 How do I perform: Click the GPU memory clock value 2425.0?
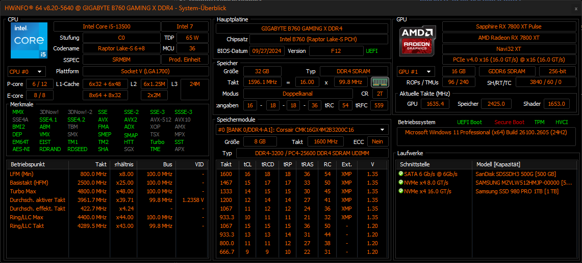point(496,104)
